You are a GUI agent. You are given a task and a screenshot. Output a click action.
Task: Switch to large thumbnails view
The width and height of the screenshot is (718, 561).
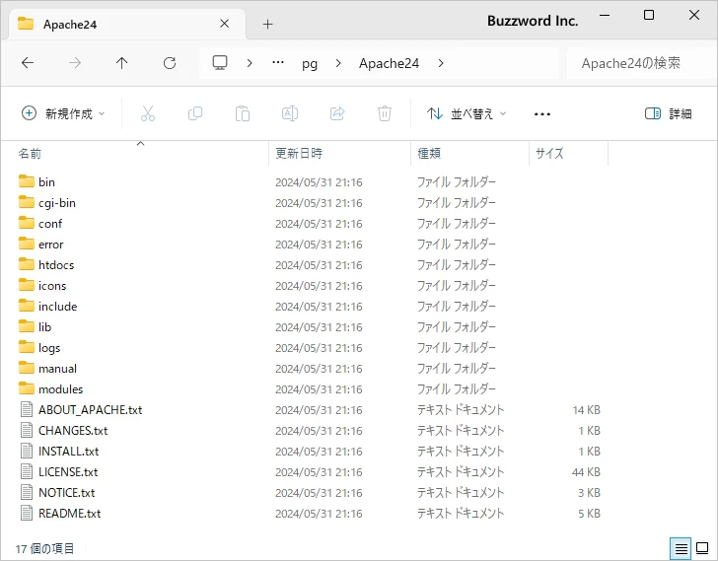coord(702,548)
